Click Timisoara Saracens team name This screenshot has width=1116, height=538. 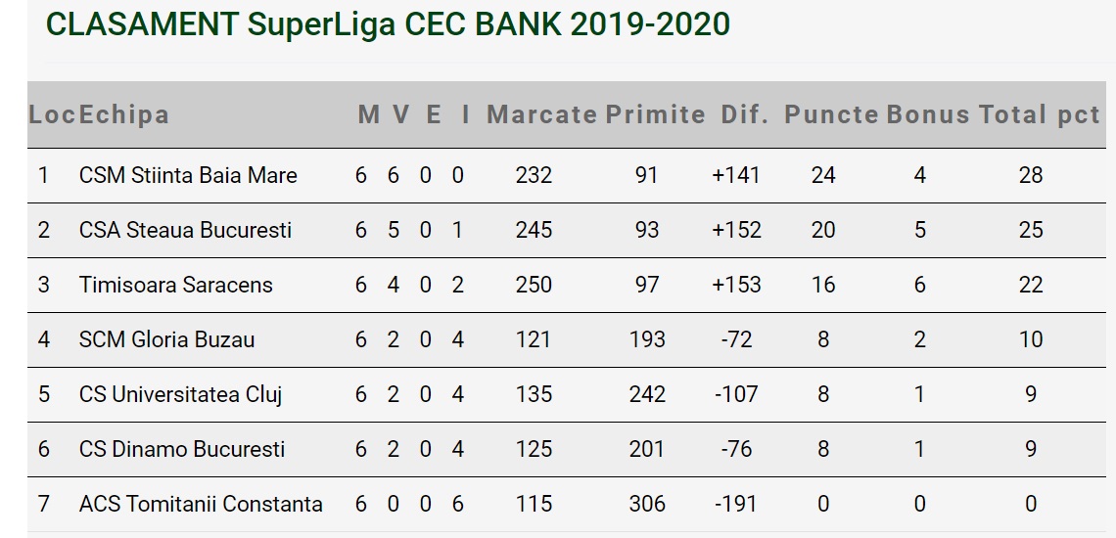176,286
